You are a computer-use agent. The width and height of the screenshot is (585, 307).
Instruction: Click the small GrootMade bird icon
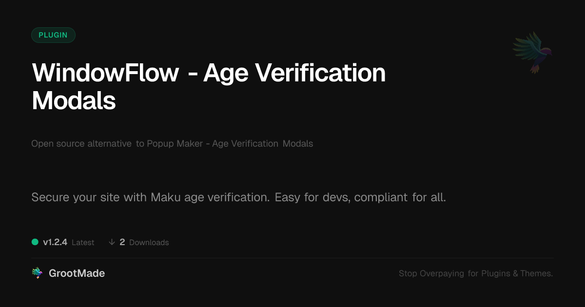click(37, 273)
